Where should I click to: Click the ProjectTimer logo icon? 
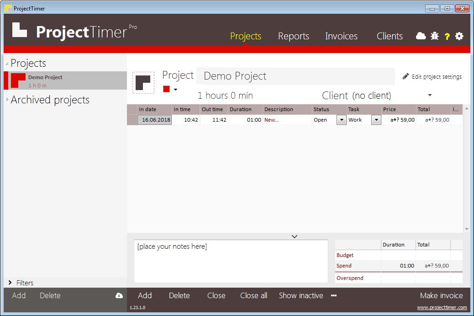[20, 30]
